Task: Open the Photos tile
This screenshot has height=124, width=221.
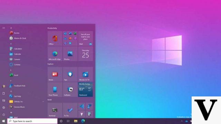Action: 70,54
